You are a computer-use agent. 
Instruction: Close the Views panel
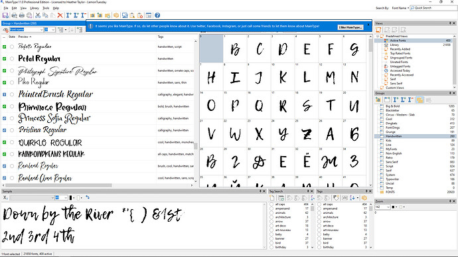454,23
